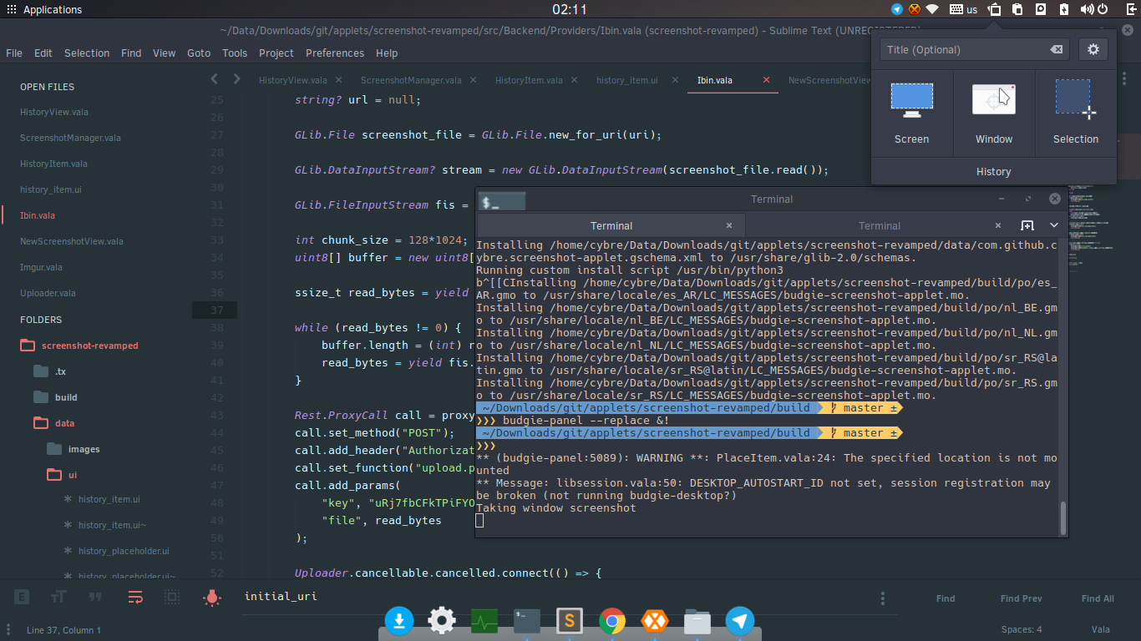
Task: Open Imgur.vala from open files list
Action: click(42, 267)
